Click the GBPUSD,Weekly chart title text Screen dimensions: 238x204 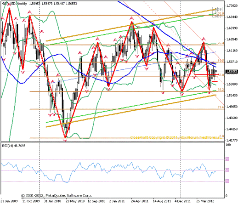click(x=15, y=4)
